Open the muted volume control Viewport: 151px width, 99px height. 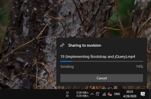(110, 94)
